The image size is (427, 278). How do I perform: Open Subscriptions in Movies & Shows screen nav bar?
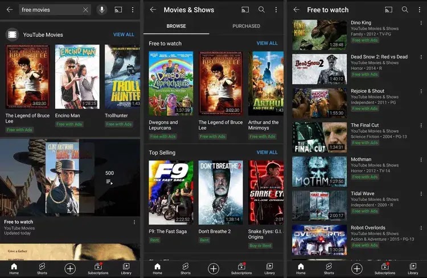point(241,268)
